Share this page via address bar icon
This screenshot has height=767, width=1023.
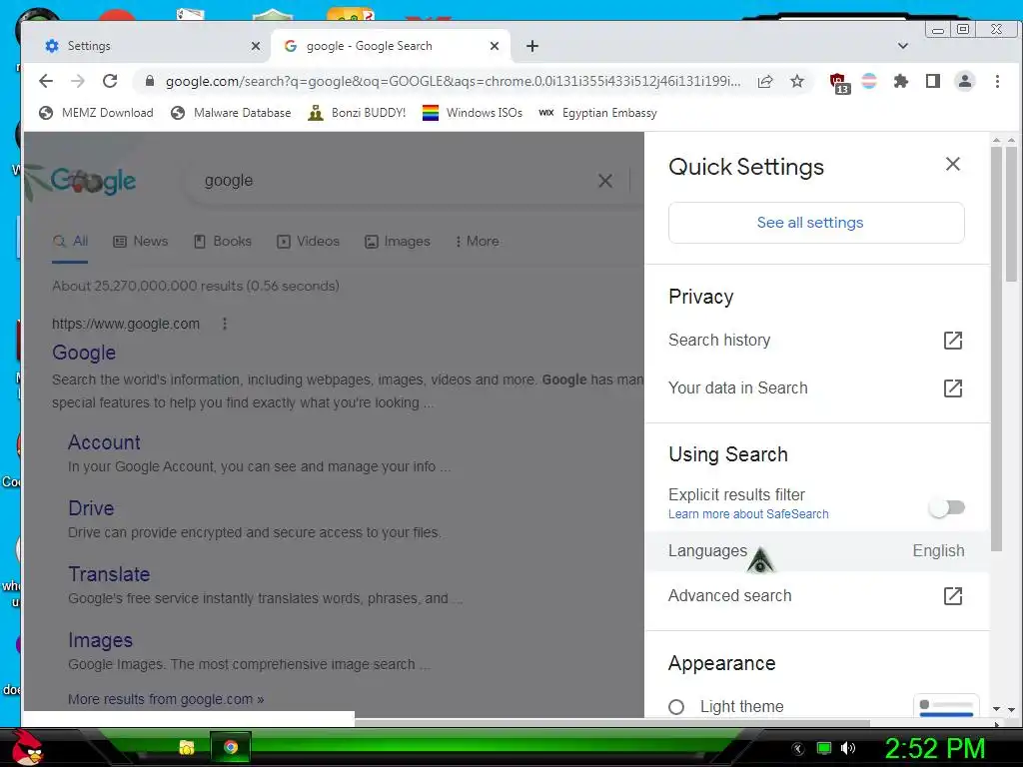(x=765, y=81)
